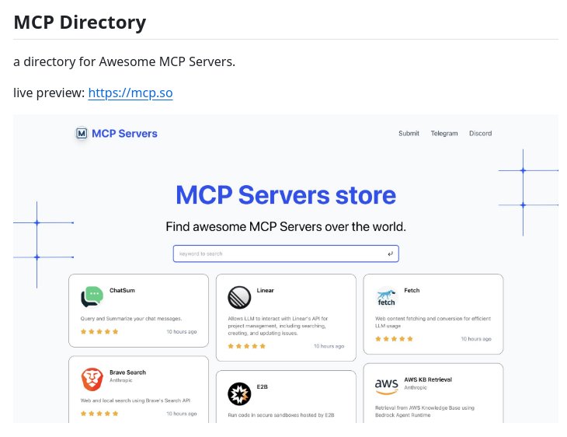The width and height of the screenshot is (567, 437).
Task: Click the Anthropic label under Brave Search
Action: pyautogui.click(x=120, y=380)
